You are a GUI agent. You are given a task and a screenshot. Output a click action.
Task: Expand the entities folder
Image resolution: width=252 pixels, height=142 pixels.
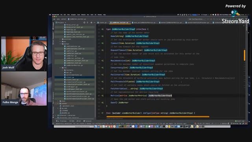(x=60, y=39)
